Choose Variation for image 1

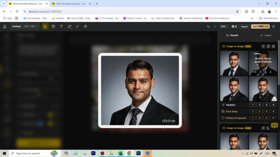[x=253, y=105]
